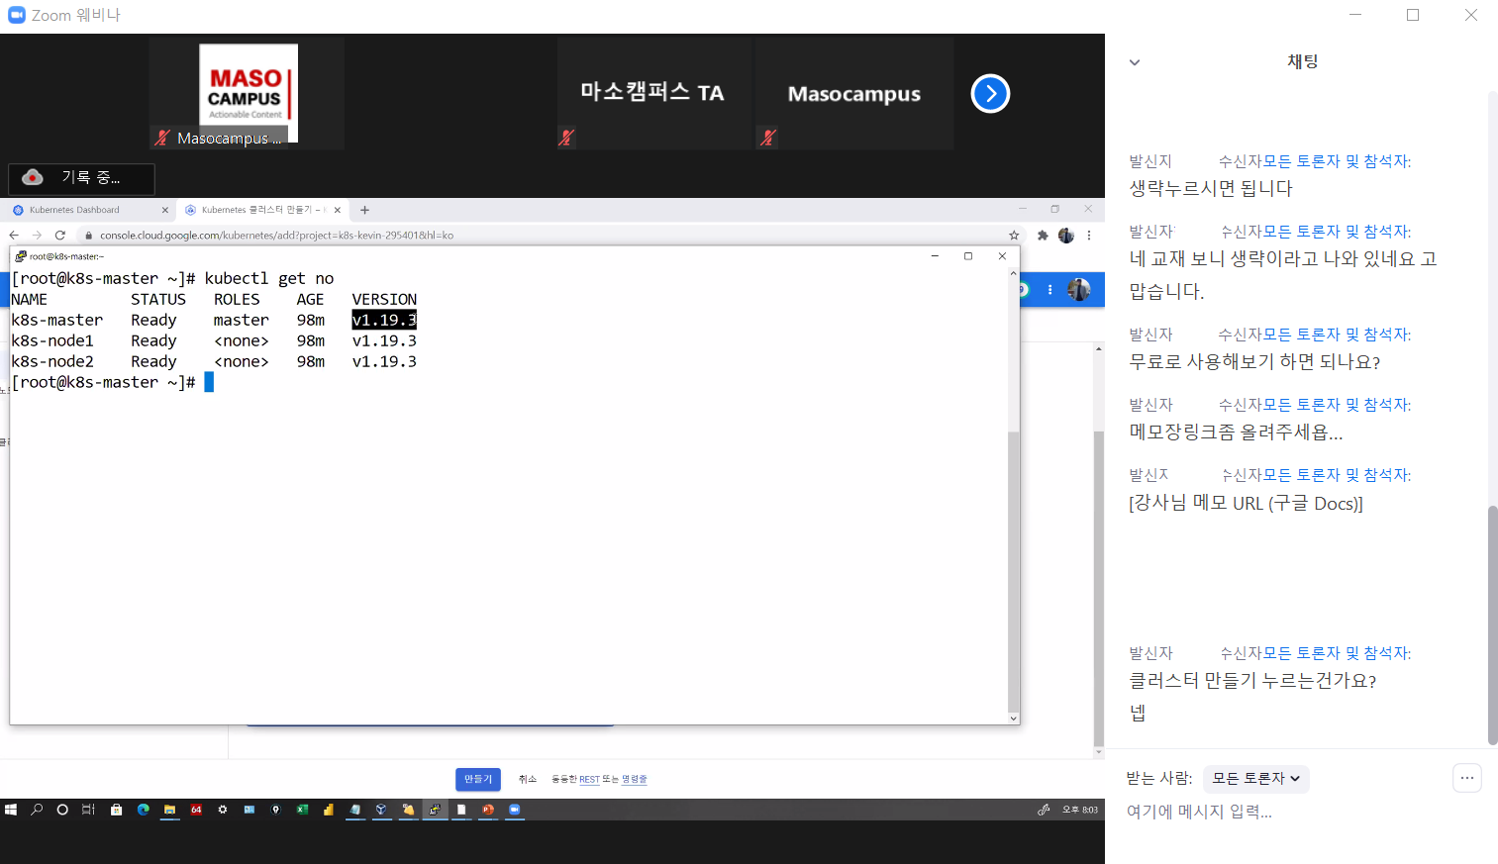This screenshot has height=864, width=1498.
Task: Click the blue next-participants arrow button
Action: pos(990,94)
